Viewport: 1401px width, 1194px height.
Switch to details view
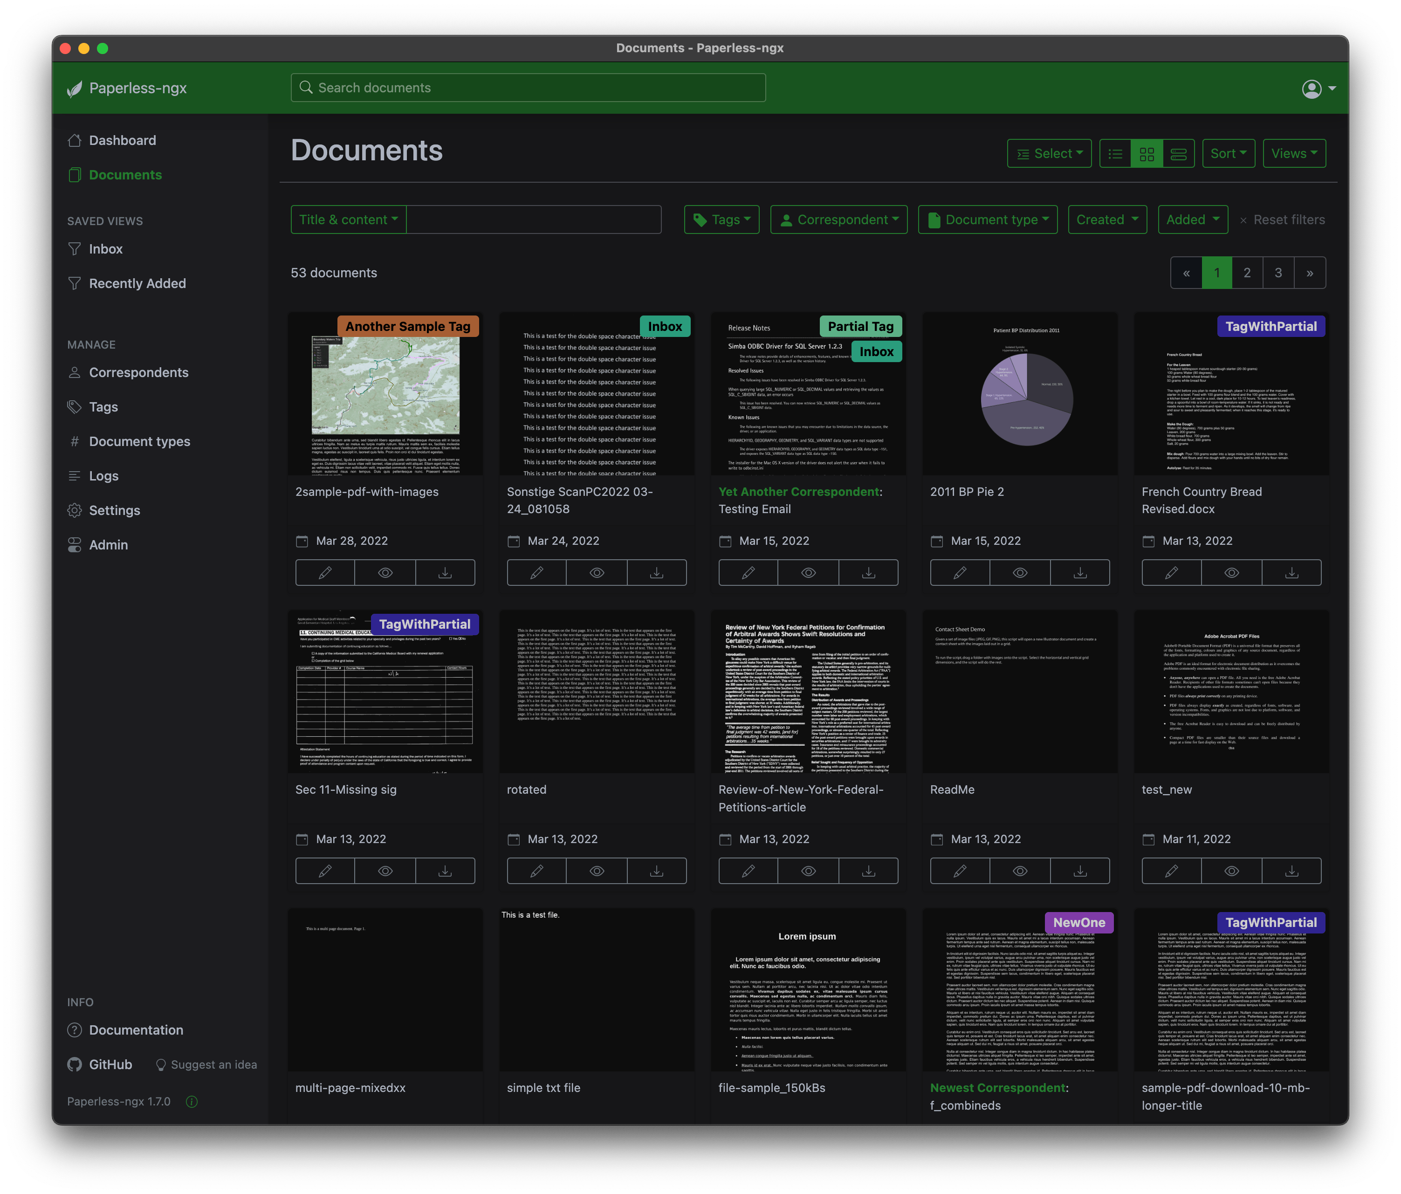point(1179,153)
